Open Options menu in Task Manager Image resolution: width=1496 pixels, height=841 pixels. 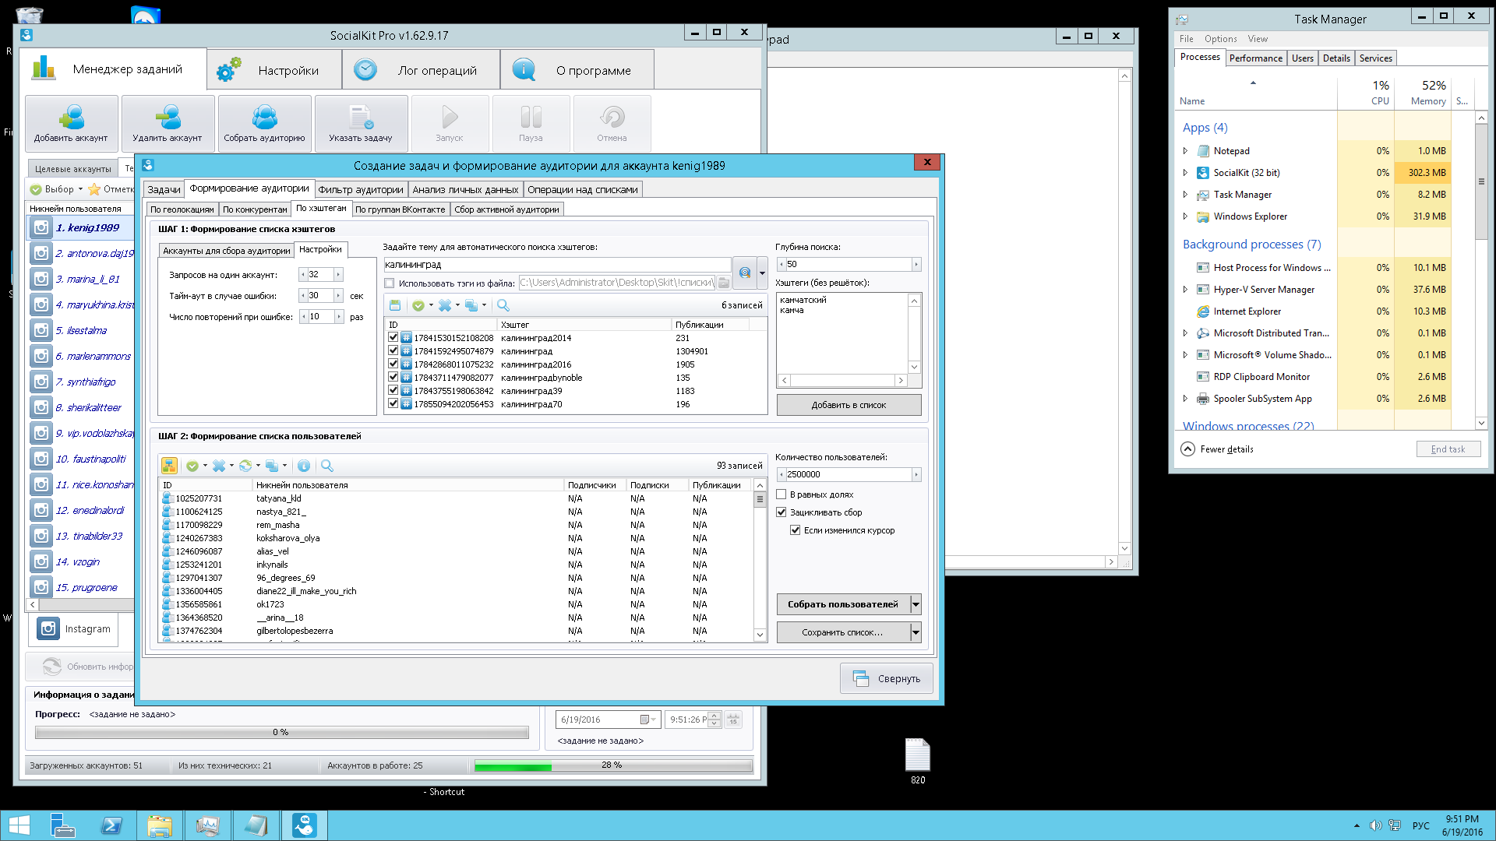click(x=1220, y=39)
